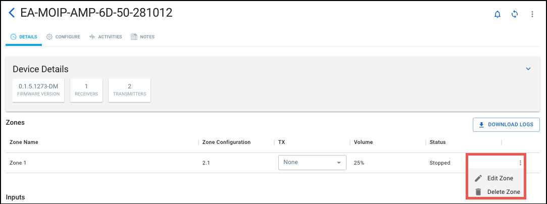This screenshot has width=547, height=204.
Task: Collapse the Device Details panel
Action: (x=528, y=69)
